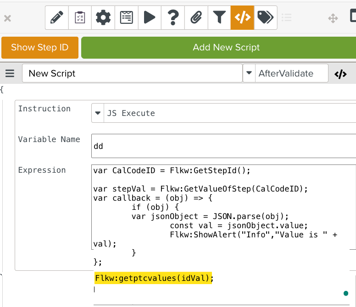
Task: Click the pencil edit icon
Action: point(56,18)
